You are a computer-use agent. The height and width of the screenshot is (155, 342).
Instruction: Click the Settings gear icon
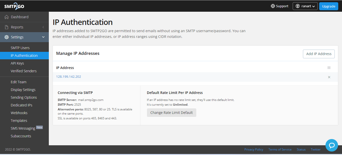(x=7, y=37)
